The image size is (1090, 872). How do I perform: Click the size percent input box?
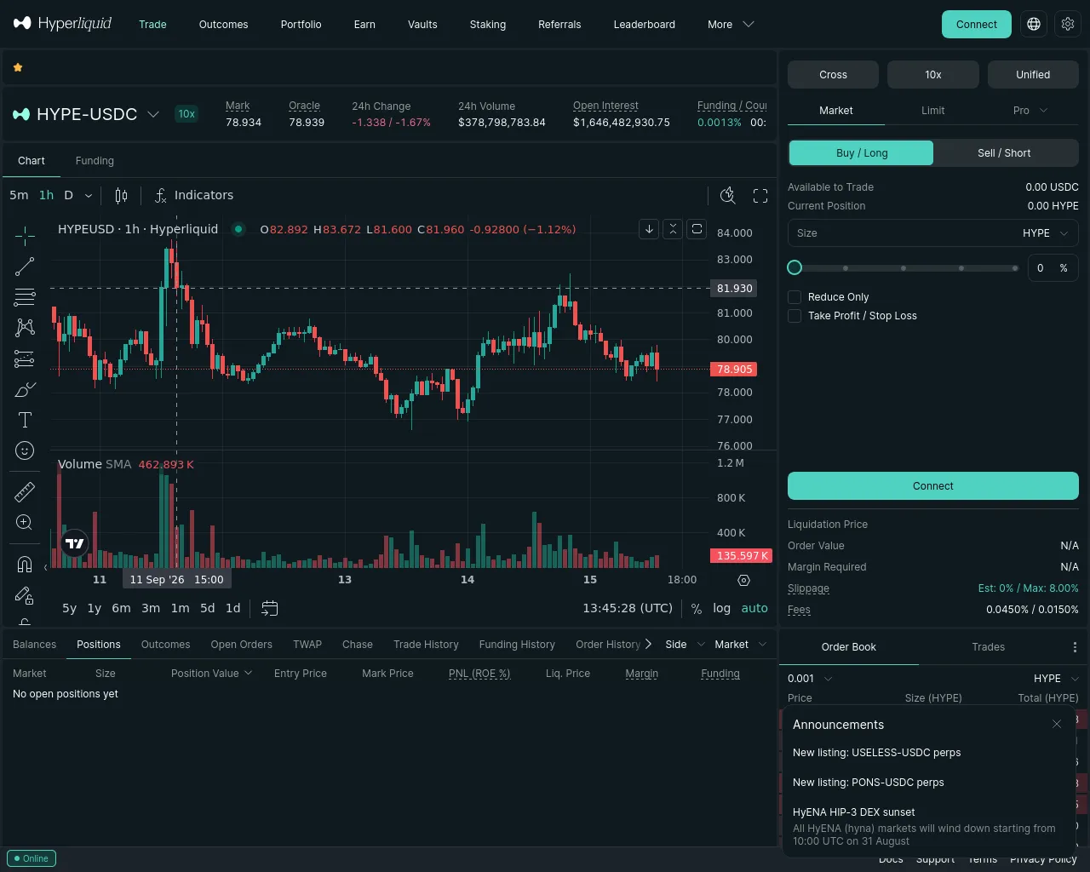[x=1053, y=267]
